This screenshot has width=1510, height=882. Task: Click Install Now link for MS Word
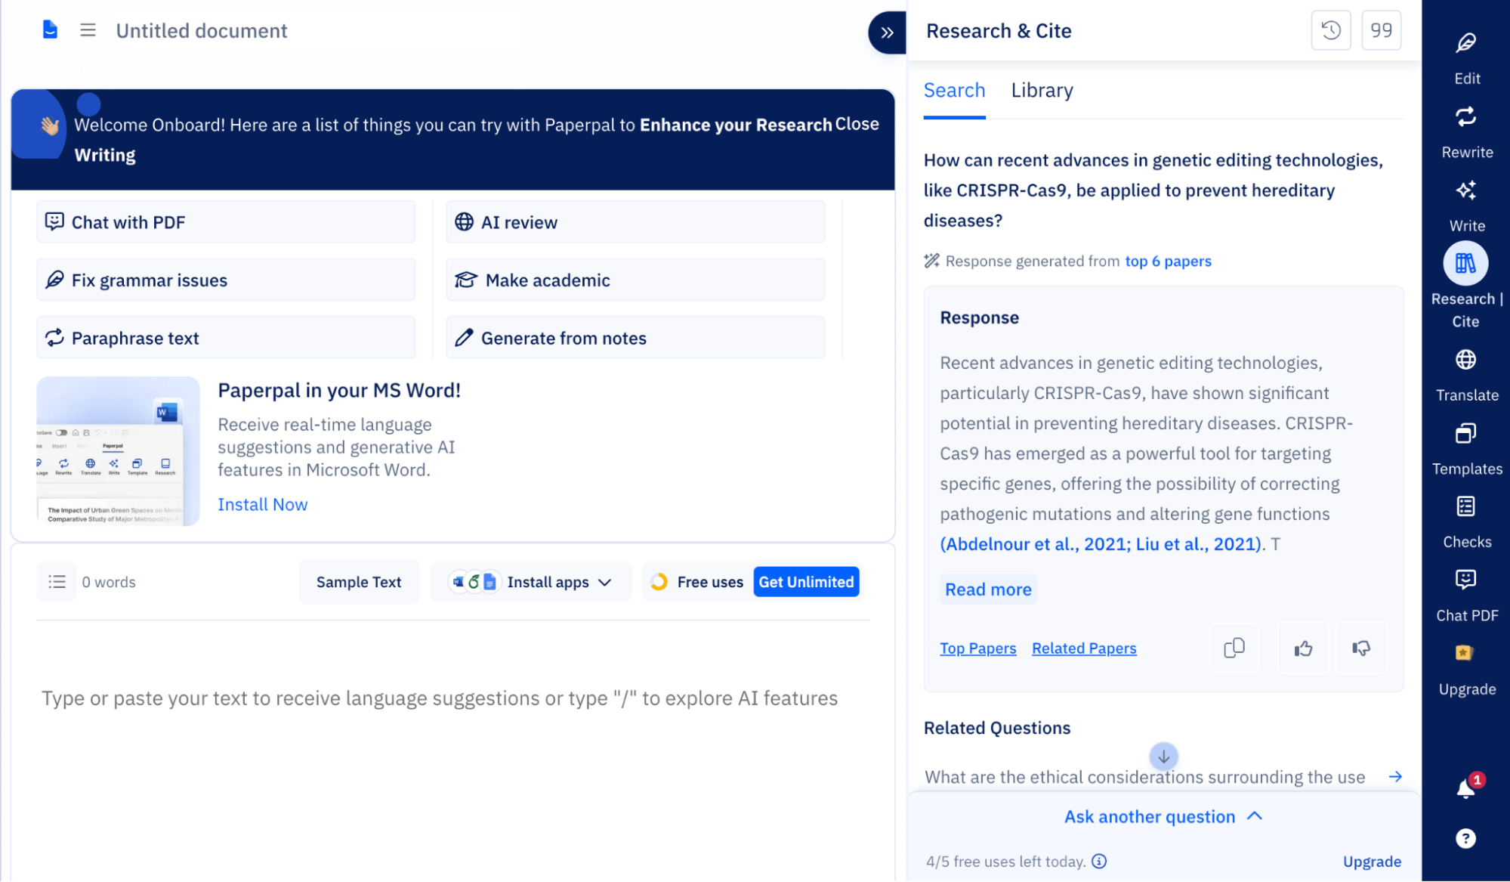(x=262, y=504)
